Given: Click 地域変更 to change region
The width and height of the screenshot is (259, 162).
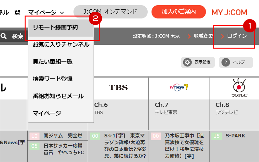Looking at the screenshot, I should 203,36.
